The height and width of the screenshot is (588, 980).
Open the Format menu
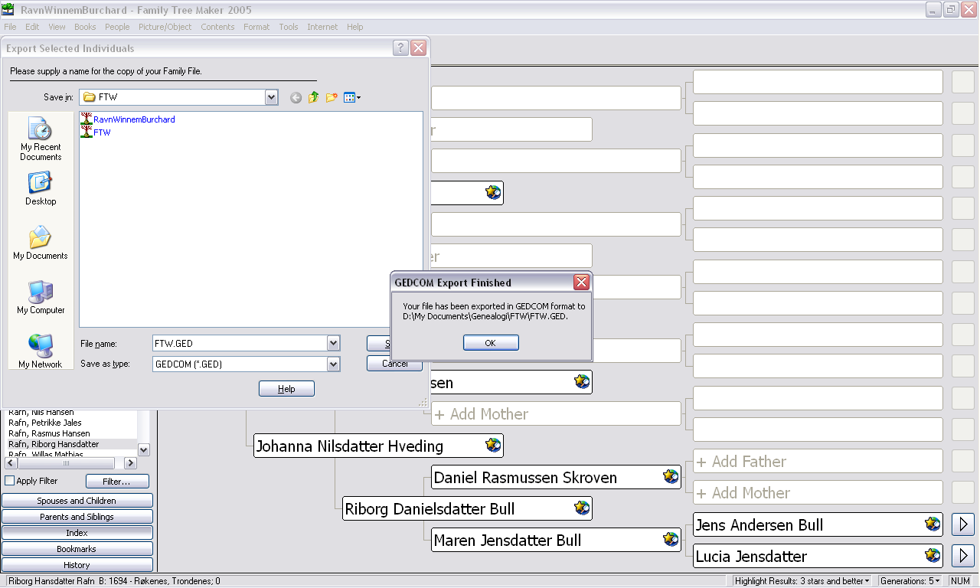click(x=256, y=27)
